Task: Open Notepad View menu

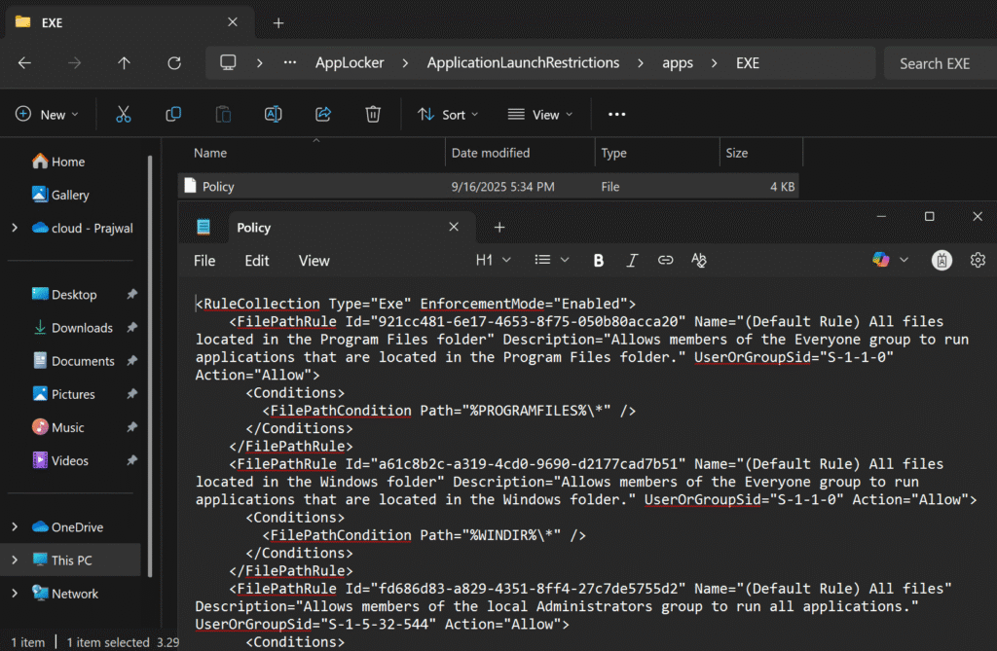Action: tap(314, 261)
